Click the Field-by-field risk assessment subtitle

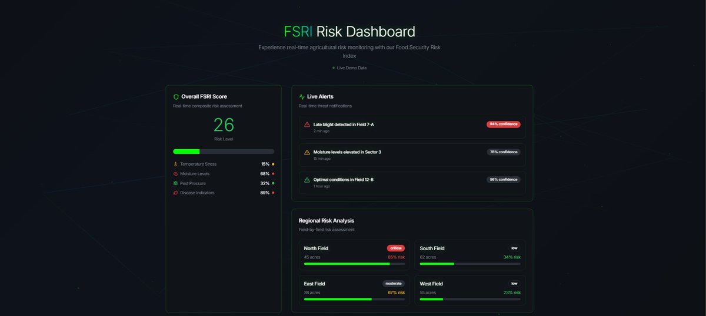[327, 230]
